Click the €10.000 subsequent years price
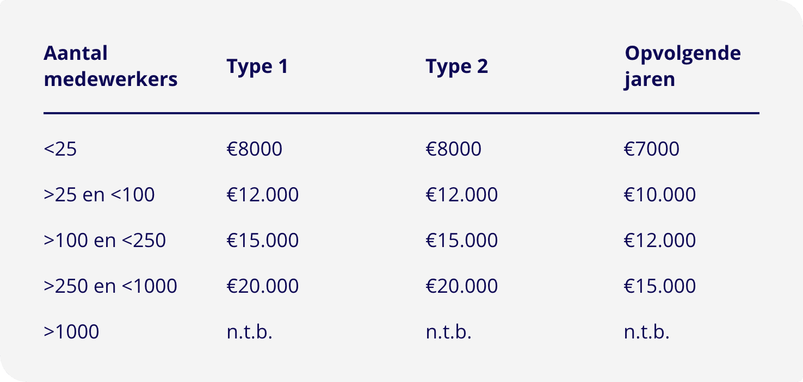Image resolution: width=803 pixels, height=382 pixels. click(x=660, y=195)
